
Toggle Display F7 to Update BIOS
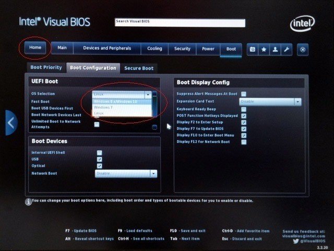pyautogui.click(x=244, y=129)
